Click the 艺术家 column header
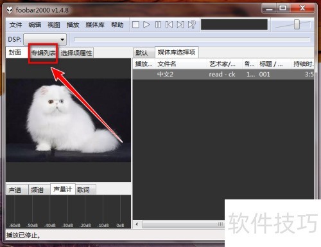The image size is (321, 247). (225, 64)
